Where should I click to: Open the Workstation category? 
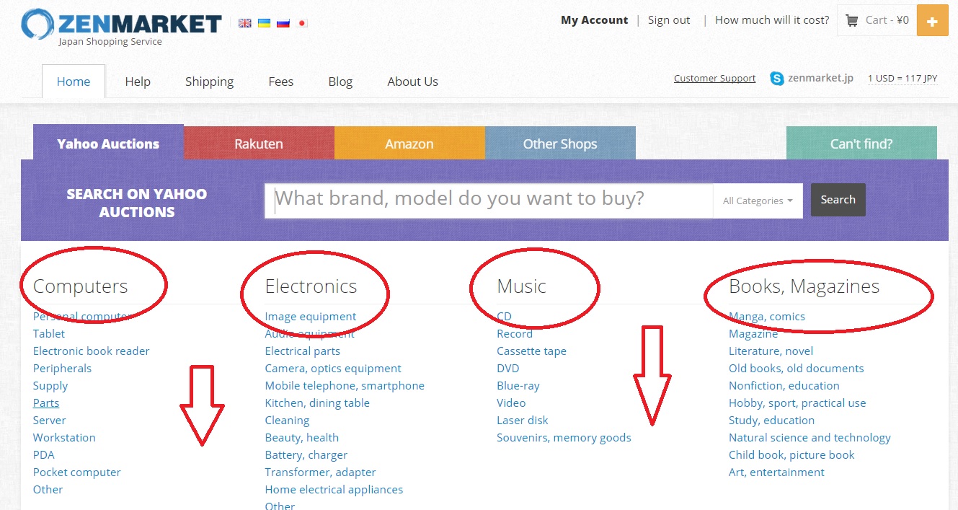(x=64, y=438)
